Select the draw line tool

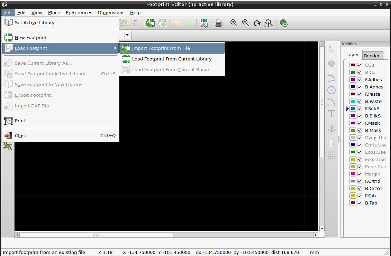point(331,78)
